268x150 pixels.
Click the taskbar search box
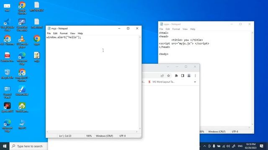point(29,146)
